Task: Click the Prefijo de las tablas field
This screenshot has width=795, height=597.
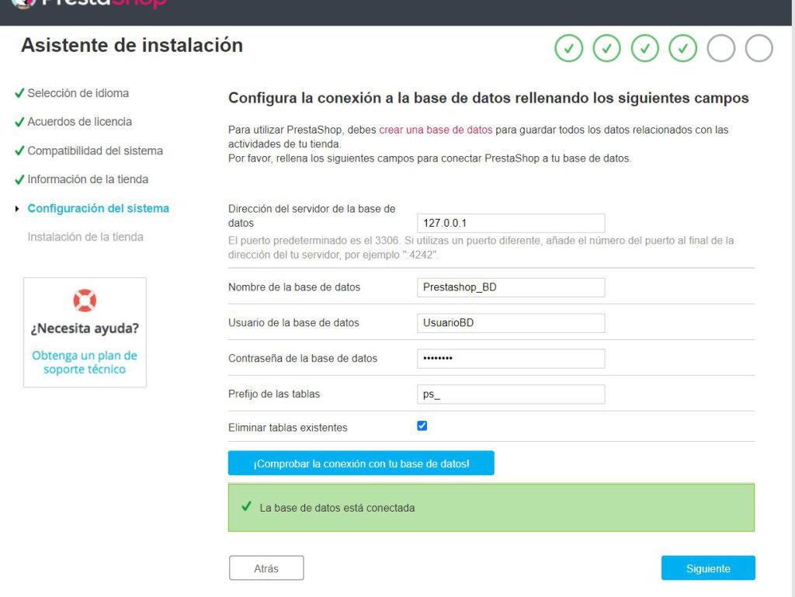Action: tap(511, 394)
